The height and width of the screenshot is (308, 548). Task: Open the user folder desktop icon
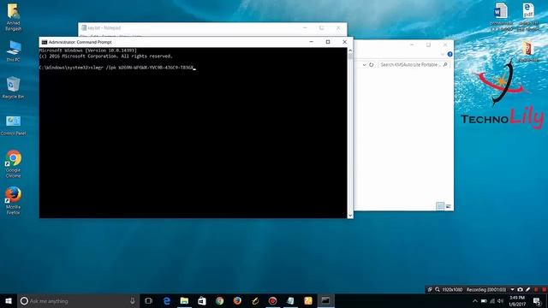(x=14, y=17)
